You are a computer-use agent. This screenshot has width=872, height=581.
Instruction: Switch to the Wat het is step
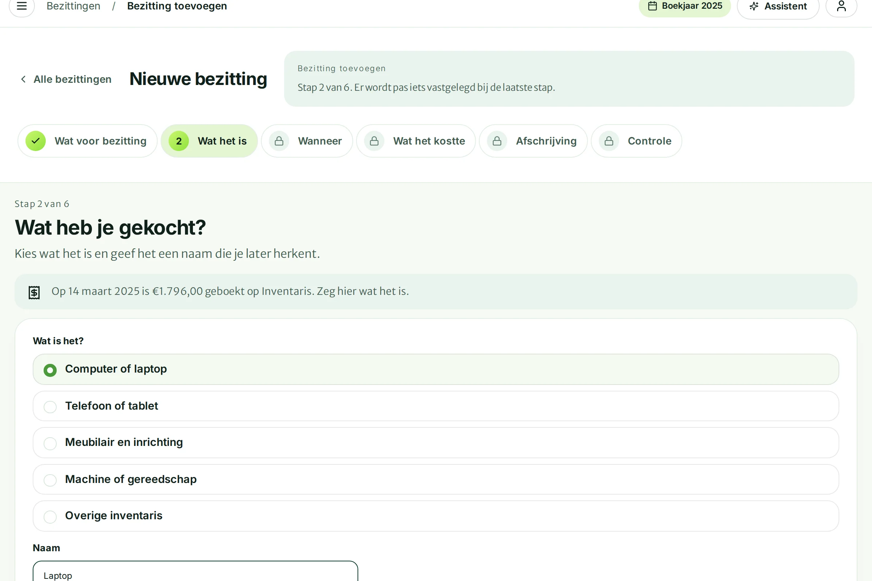click(x=209, y=141)
